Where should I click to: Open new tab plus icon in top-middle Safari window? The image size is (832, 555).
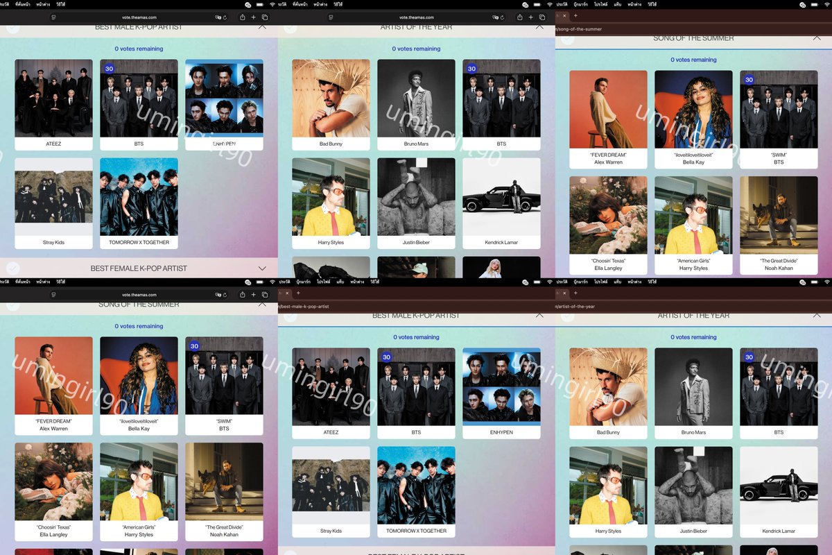point(531,17)
